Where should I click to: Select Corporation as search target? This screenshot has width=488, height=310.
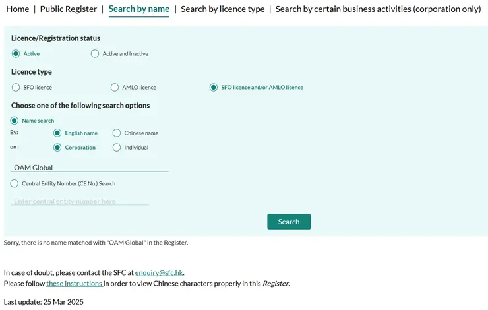pos(57,148)
